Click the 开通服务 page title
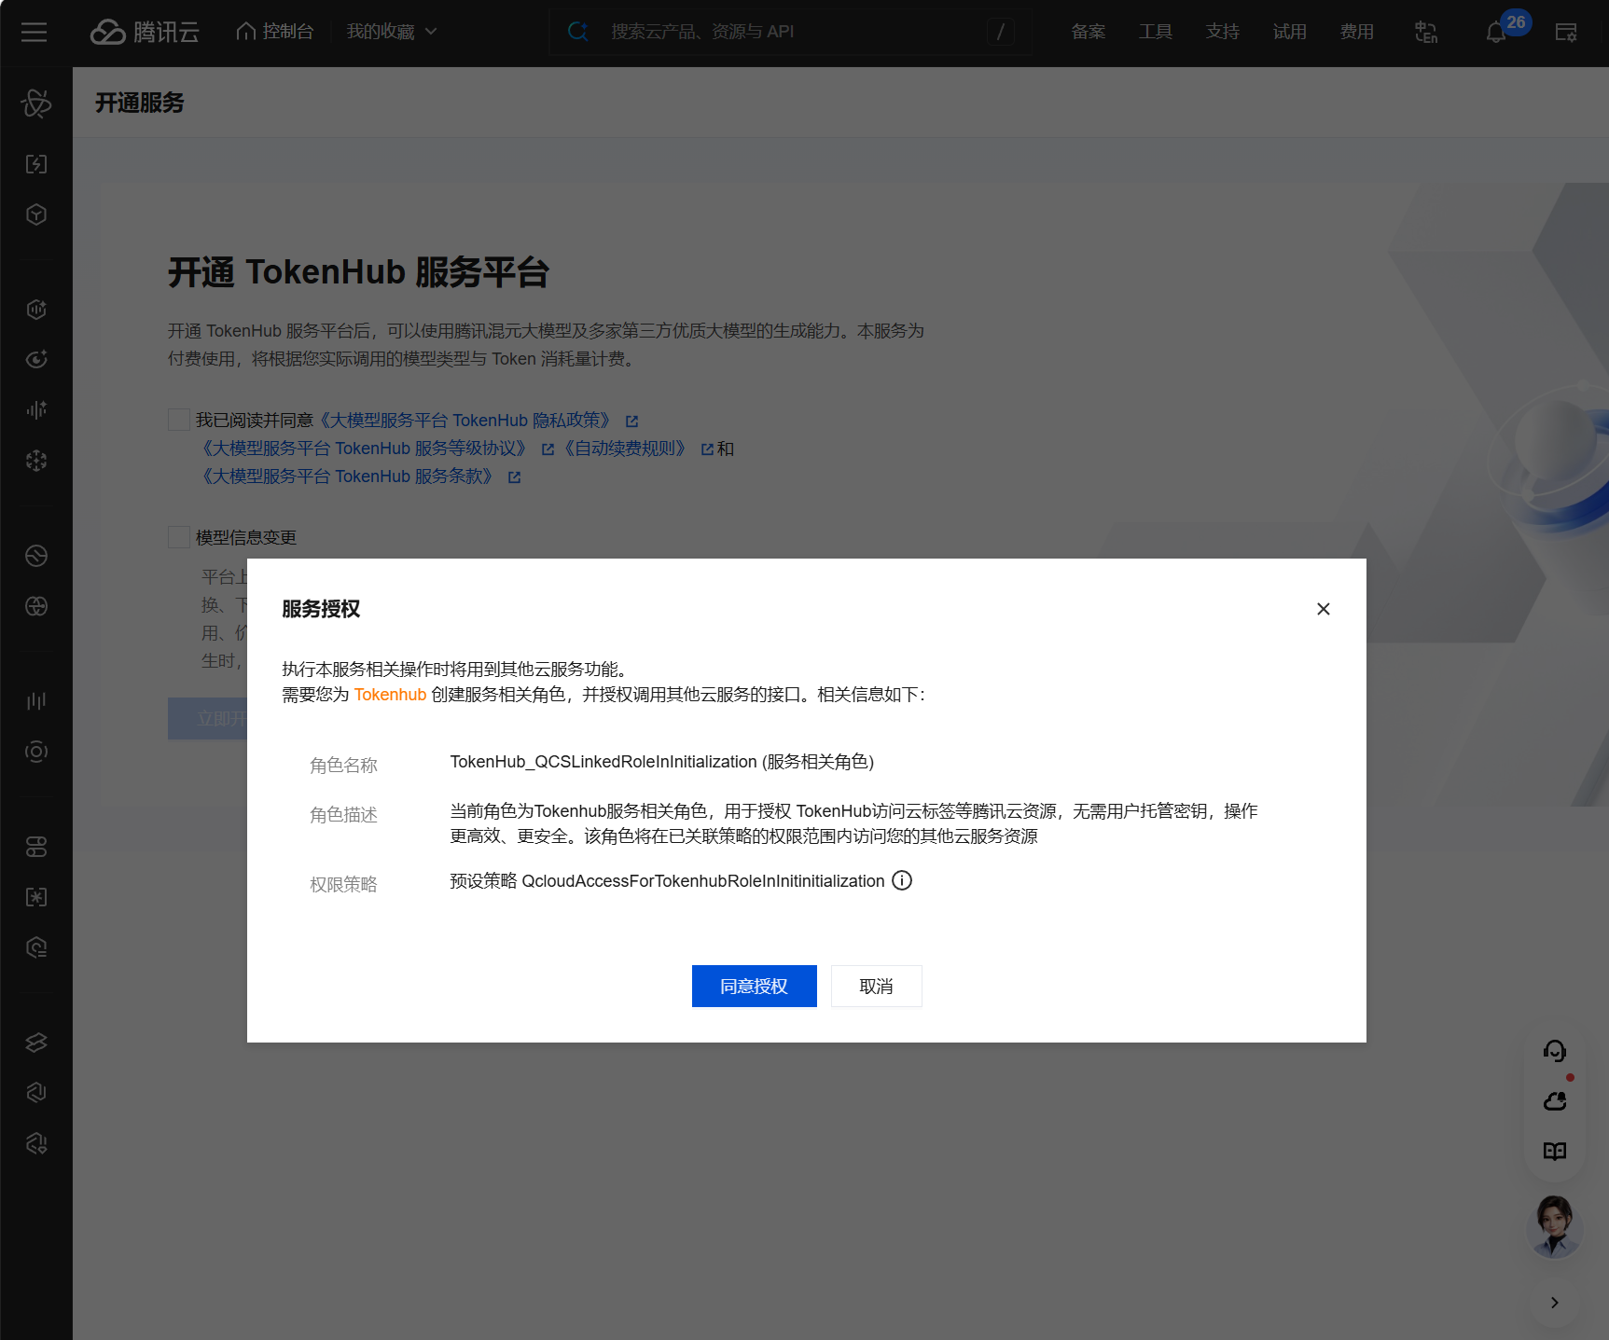 (x=140, y=103)
